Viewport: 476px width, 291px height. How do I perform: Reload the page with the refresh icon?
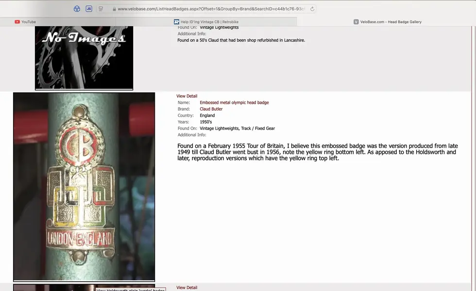(312, 9)
